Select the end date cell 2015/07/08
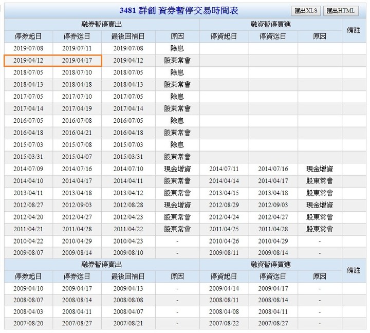370x333 pixels. [77, 145]
